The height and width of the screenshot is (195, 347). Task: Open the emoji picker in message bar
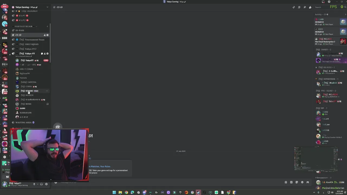pos(302,182)
